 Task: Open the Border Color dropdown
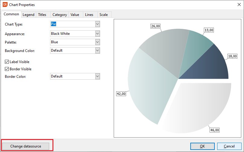click(x=97, y=76)
